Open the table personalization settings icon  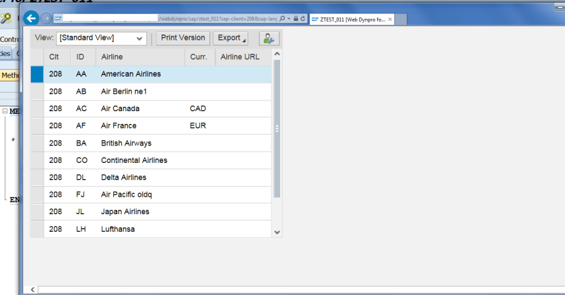pos(269,38)
